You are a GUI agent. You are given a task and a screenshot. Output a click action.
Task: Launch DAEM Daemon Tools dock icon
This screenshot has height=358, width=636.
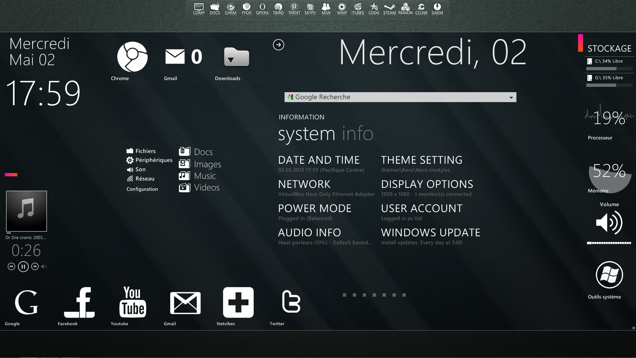[x=437, y=9]
